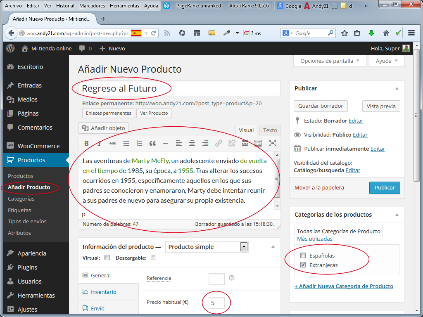Open downloads with green arrow icon

tap(371, 33)
